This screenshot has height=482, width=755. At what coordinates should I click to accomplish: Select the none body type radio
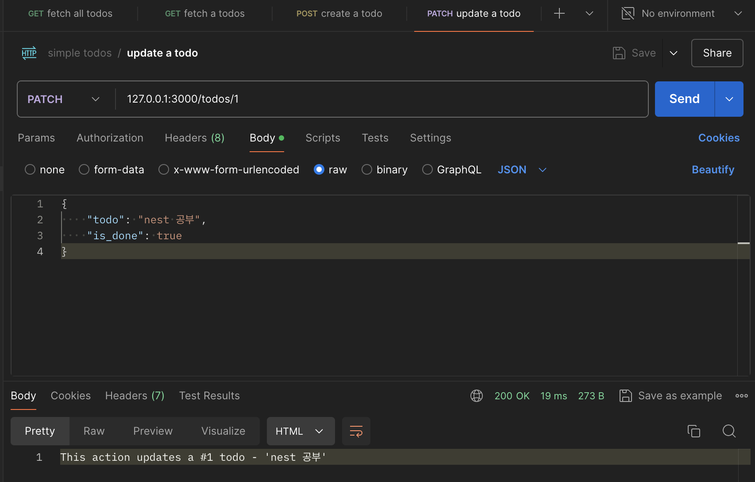tap(30, 170)
